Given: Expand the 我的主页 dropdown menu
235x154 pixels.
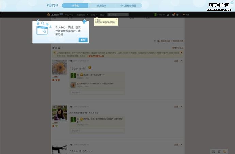Looking at the screenshot, I should (82, 15).
